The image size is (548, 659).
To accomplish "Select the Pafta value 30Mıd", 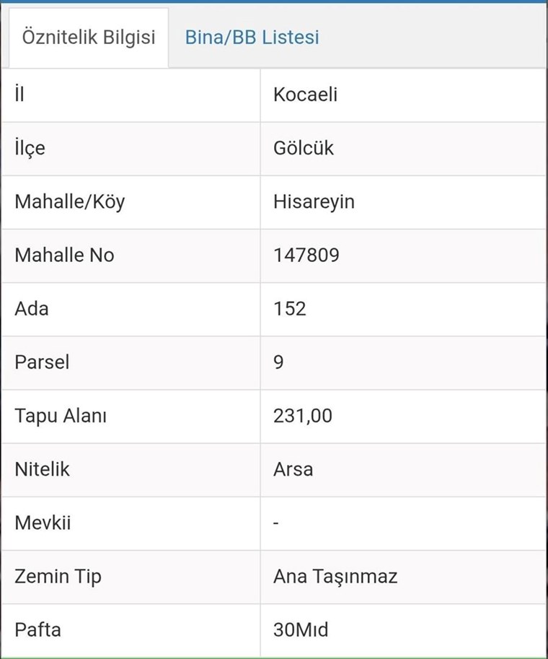I will [301, 629].
